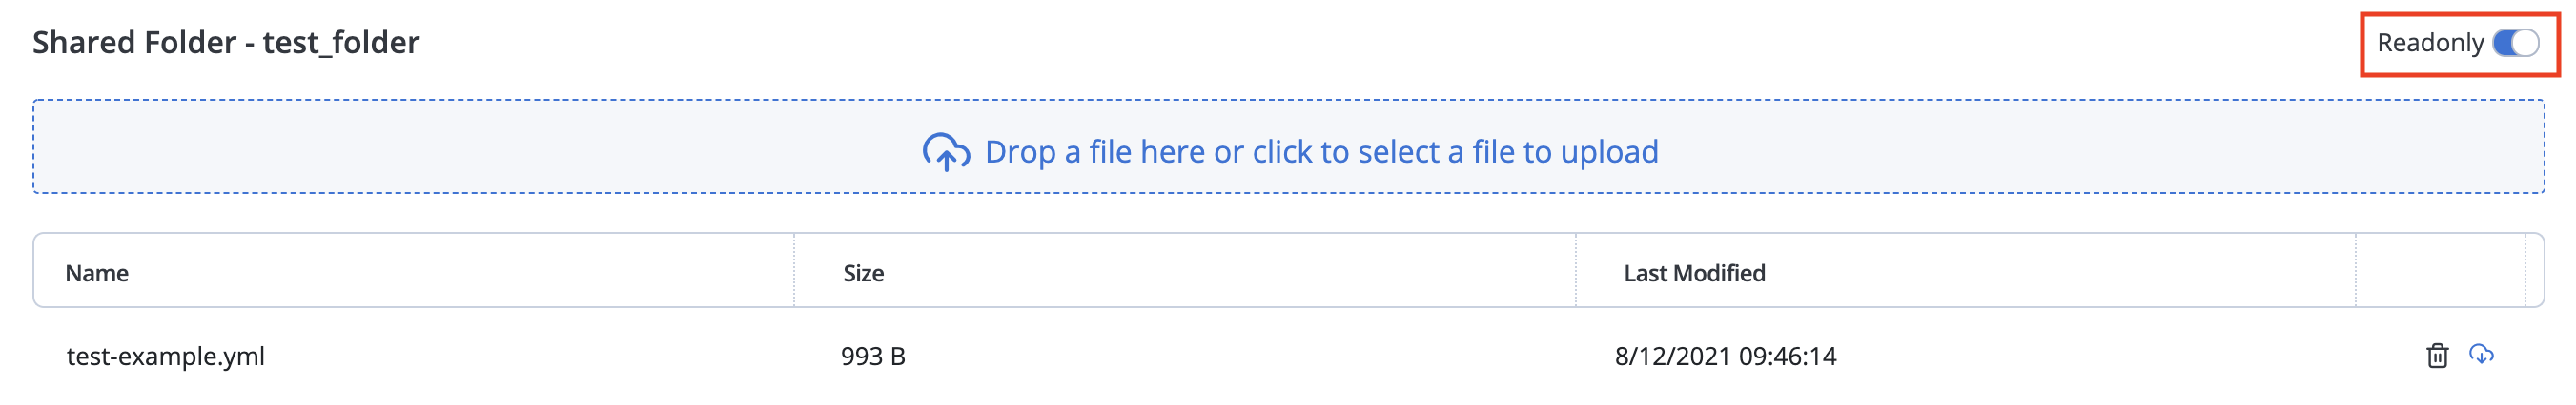Image resolution: width=2576 pixels, height=405 pixels.
Task: Download test-example.yml using the cloud download icon
Action: point(2481,354)
